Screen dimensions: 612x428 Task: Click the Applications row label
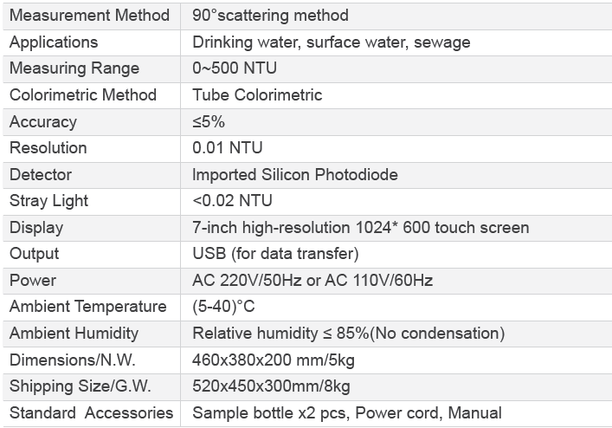click(54, 42)
